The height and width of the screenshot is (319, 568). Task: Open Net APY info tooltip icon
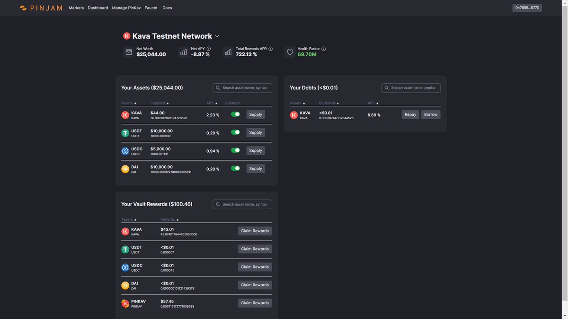(x=209, y=49)
